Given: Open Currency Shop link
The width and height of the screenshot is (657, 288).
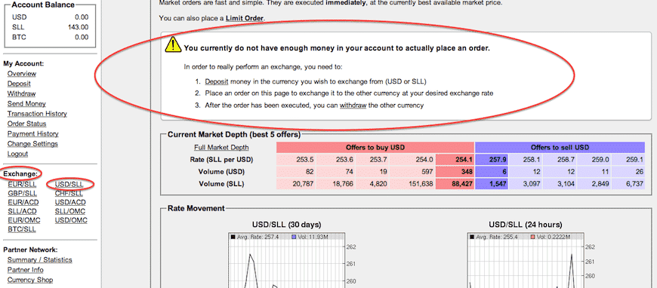Looking at the screenshot, I should (30, 280).
